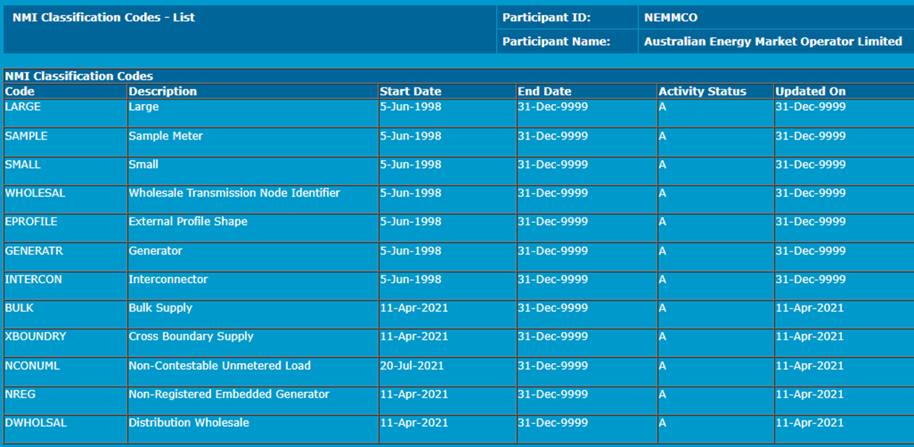Select the Start Date column header
The image size is (914, 447).
(x=410, y=91)
